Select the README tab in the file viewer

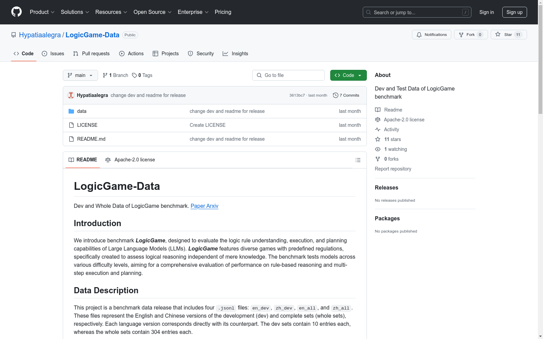coord(83,160)
